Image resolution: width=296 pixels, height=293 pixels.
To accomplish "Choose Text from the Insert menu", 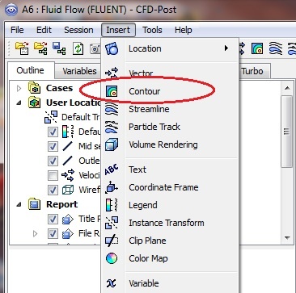I will [x=137, y=170].
